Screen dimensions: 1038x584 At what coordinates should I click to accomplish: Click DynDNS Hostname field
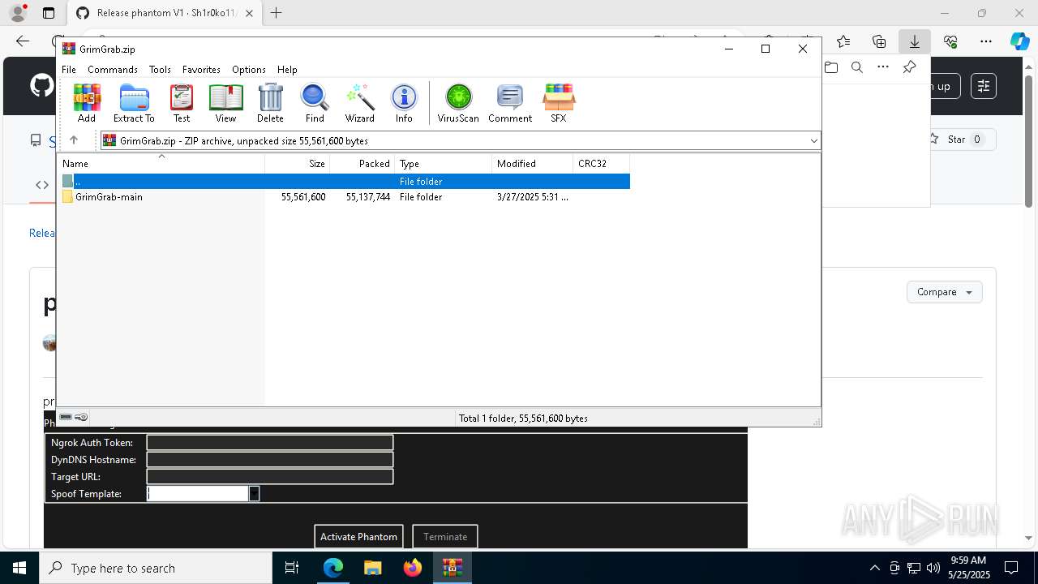click(270, 459)
